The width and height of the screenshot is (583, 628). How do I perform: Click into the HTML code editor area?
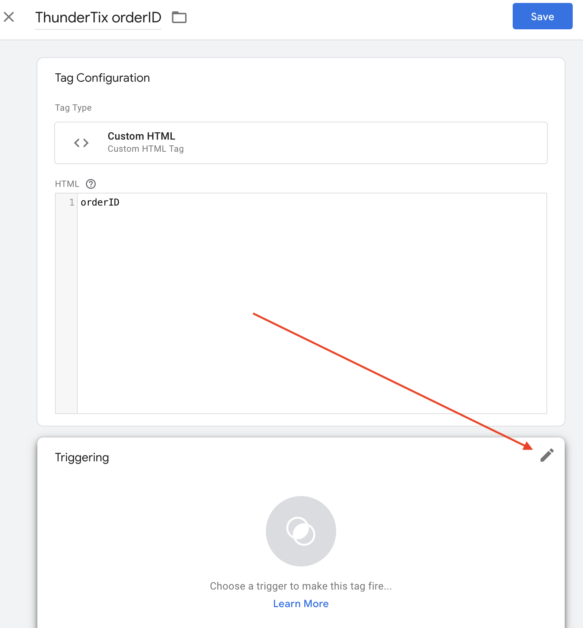click(x=312, y=303)
